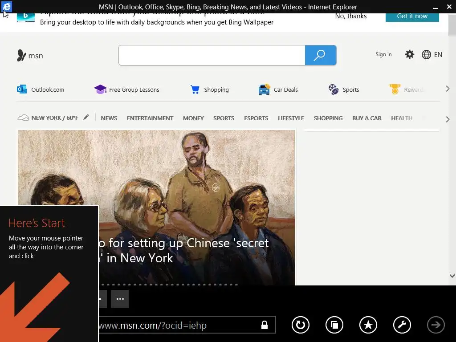456x342 pixels.
Task: Click the Sports balls icon
Action: coord(334,89)
